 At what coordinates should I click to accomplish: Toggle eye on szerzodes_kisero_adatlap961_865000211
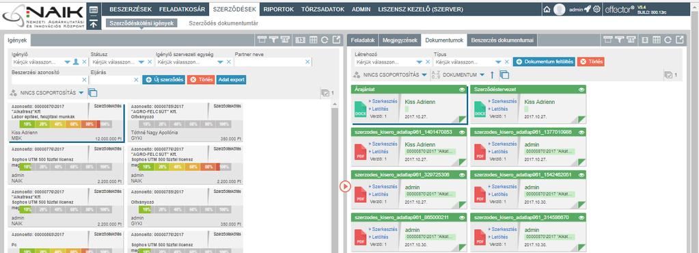point(462,217)
